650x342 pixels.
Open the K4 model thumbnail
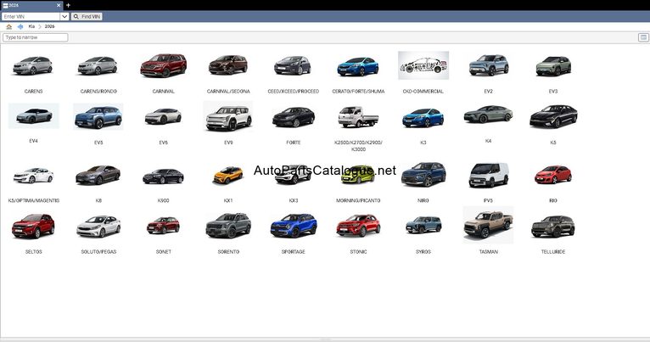[488, 115]
